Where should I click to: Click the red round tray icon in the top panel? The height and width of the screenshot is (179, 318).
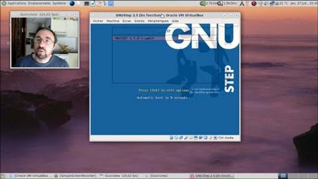point(254,3)
